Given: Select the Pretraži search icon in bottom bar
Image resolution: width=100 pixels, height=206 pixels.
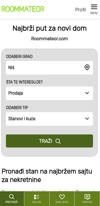Looking at the screenshot, I should click(x=12, y=197).
